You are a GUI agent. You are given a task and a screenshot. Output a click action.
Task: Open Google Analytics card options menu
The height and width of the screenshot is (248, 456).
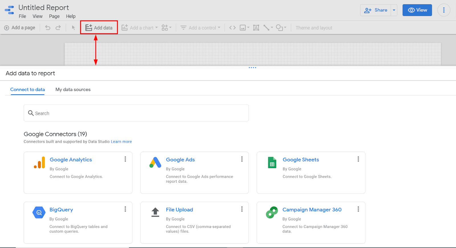tap(125, 159)
